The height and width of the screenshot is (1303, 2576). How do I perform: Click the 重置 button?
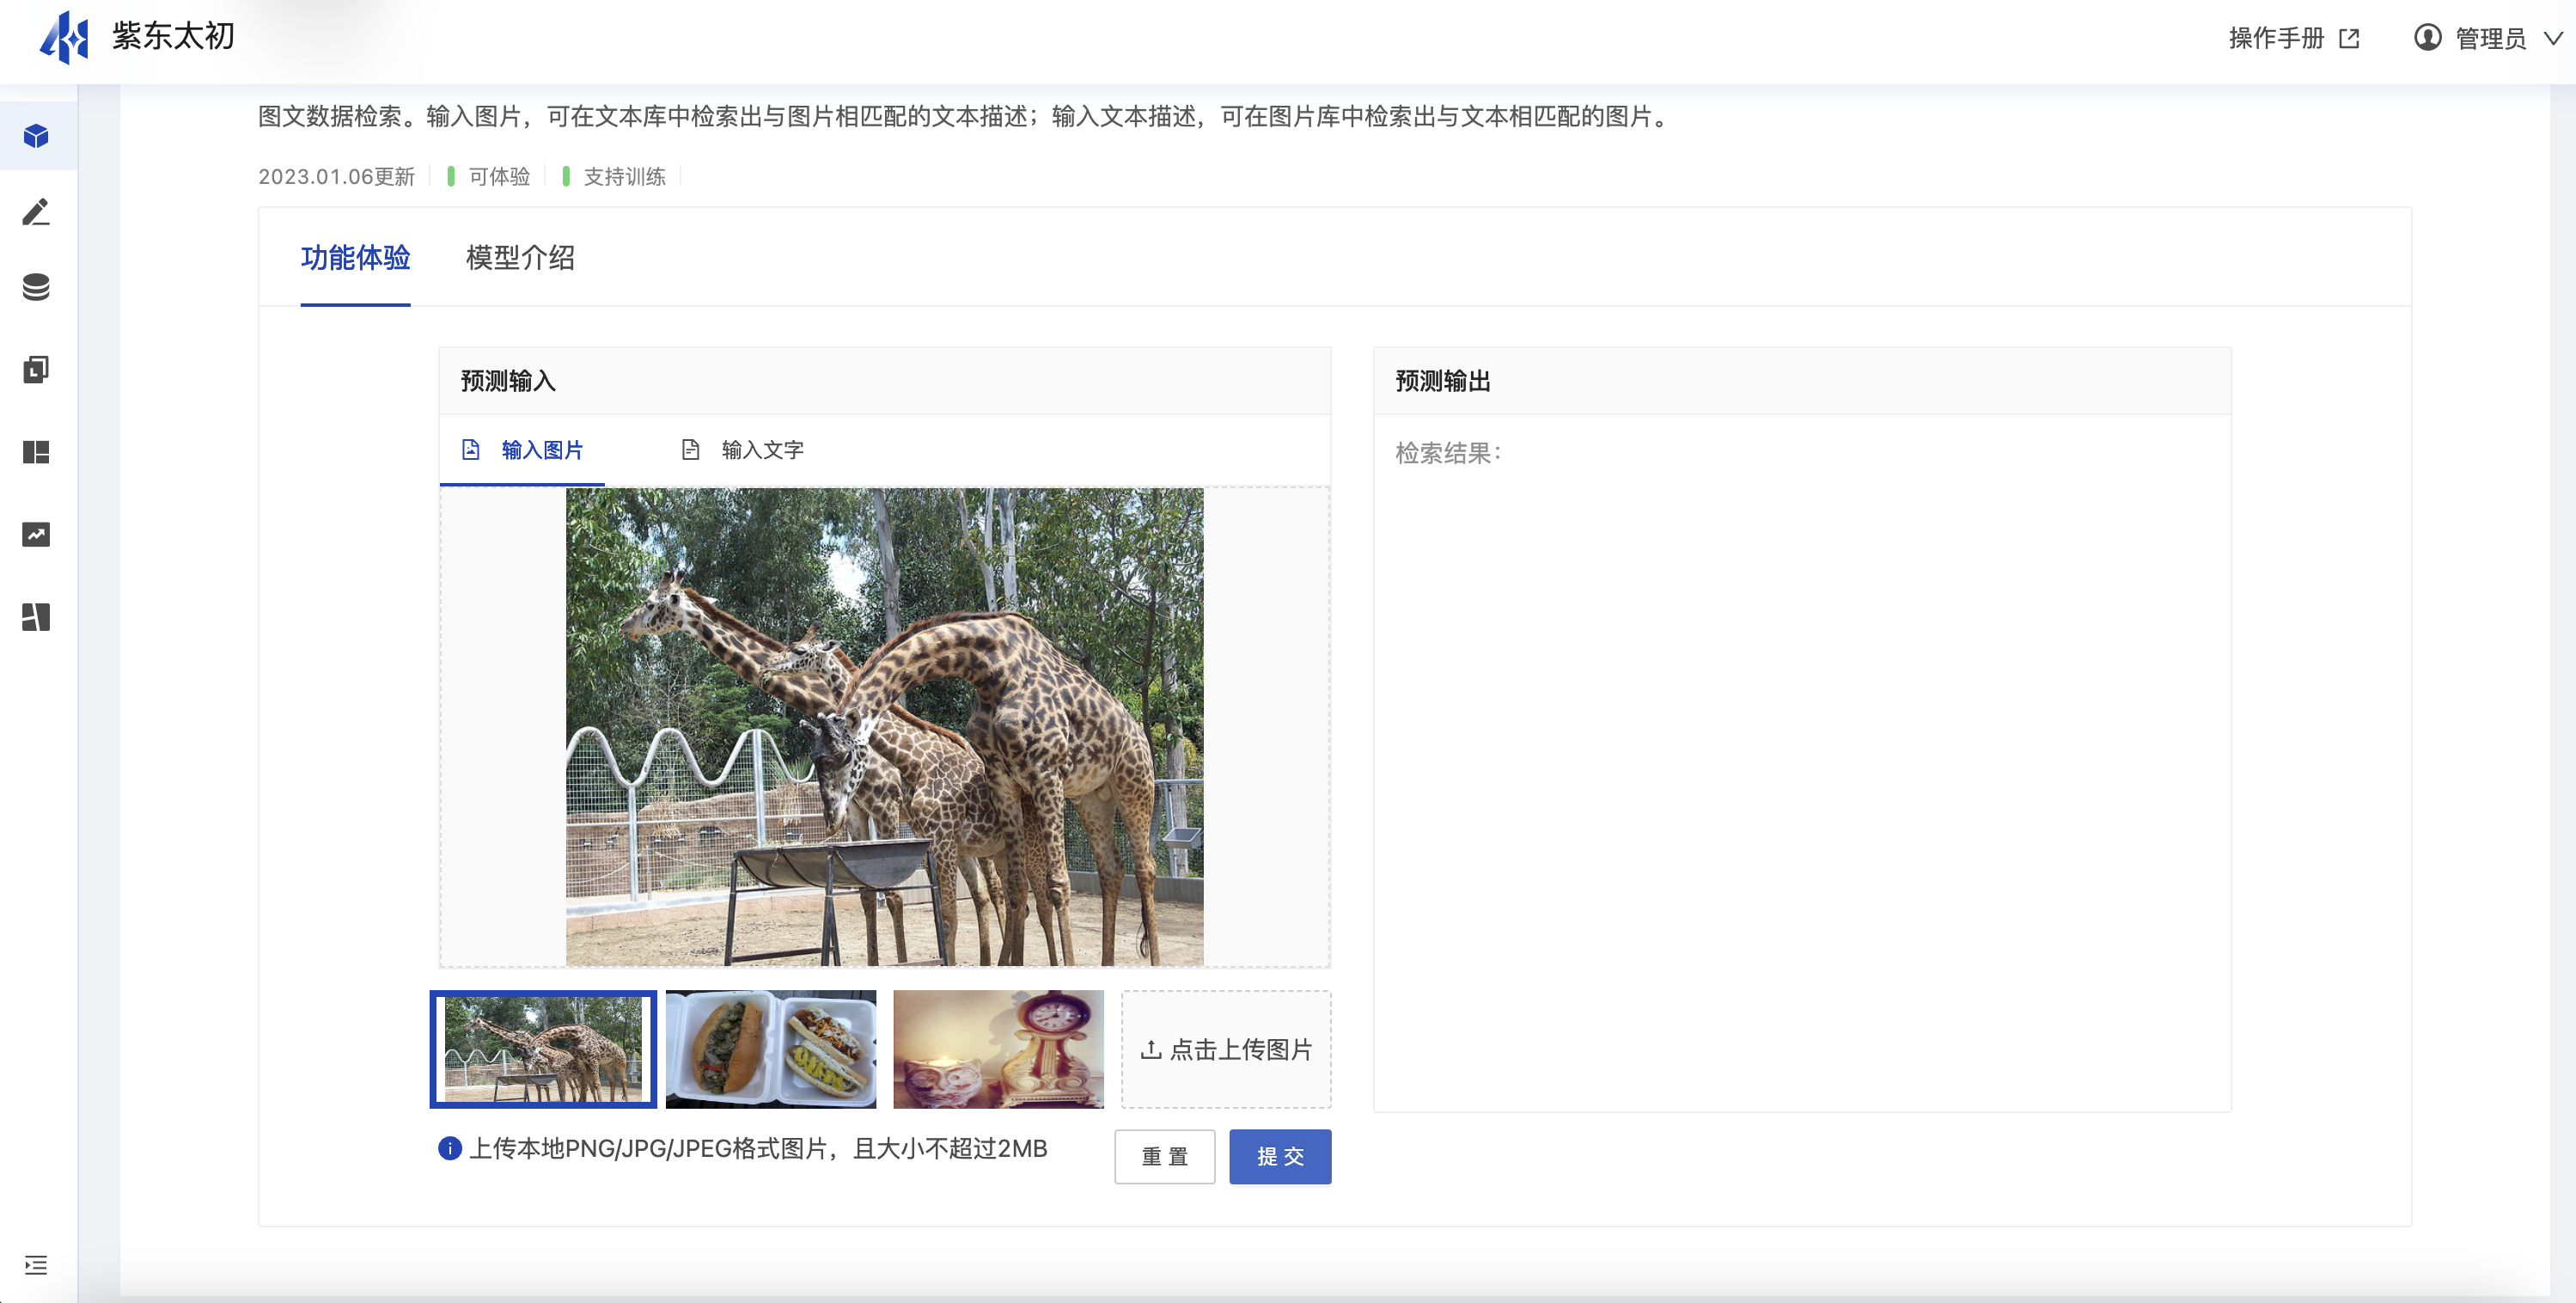1165,1156
